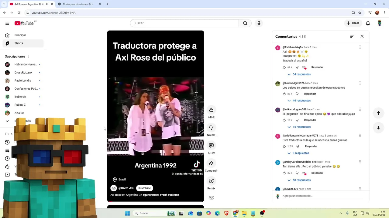
Task: Expand the Suscripciones section chevron
Action: click(29, 57)
